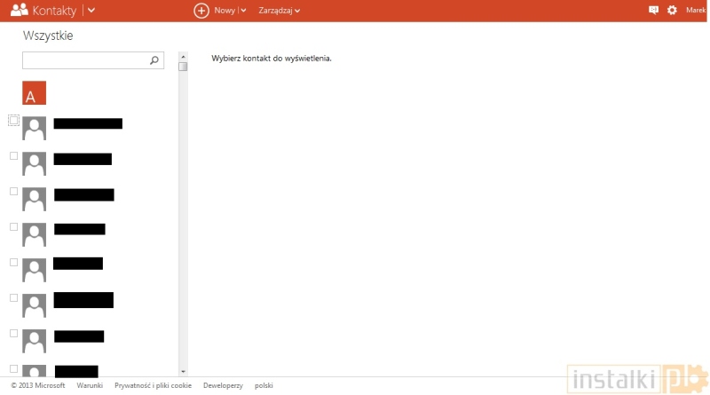Tick the checkbox of the fourth contact
The height and width of the screenshot is (395, 710).
[x=13, y=226]
